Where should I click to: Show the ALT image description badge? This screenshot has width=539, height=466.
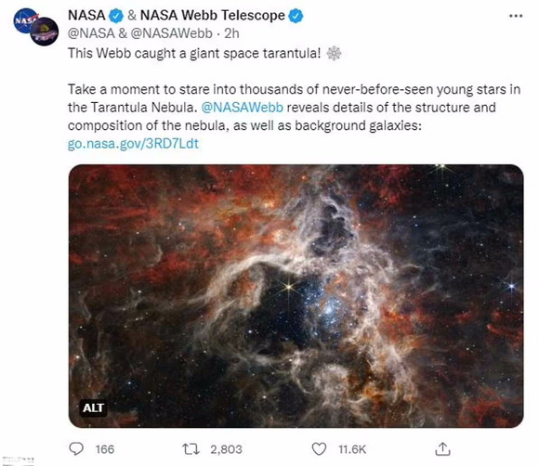click(93, 408)
